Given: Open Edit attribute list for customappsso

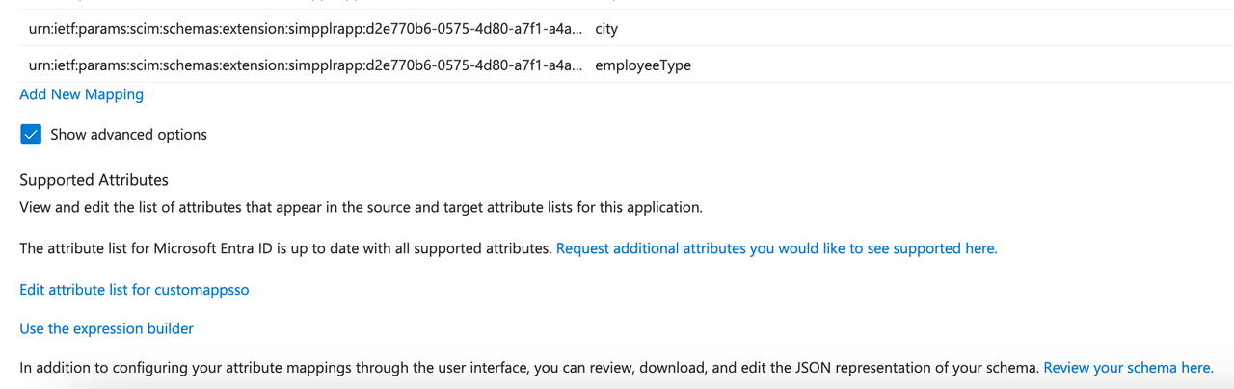Looking at the screenshot, I should pos(134,289).
